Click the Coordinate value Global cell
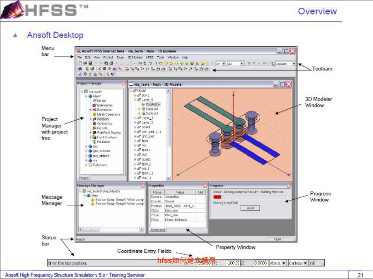The width and height of the screenshot is (373, 279). click(x=180, y=201)
